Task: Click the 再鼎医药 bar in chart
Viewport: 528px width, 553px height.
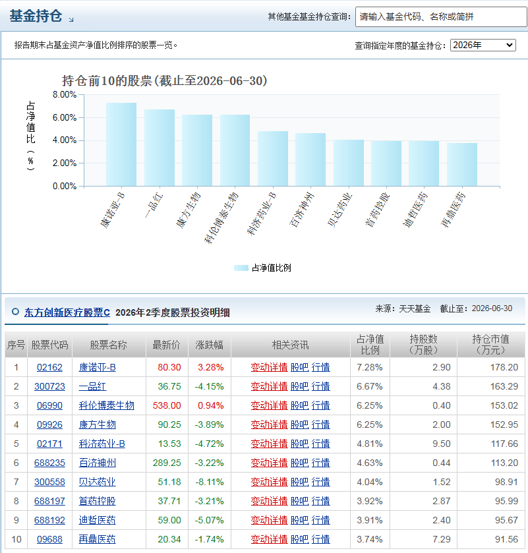Action: pyautogui.click(x=462, y=165)
